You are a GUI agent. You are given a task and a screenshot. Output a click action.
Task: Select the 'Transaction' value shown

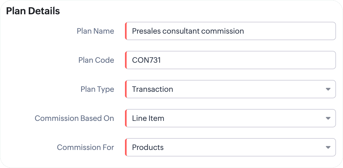[x=153, y=89]
